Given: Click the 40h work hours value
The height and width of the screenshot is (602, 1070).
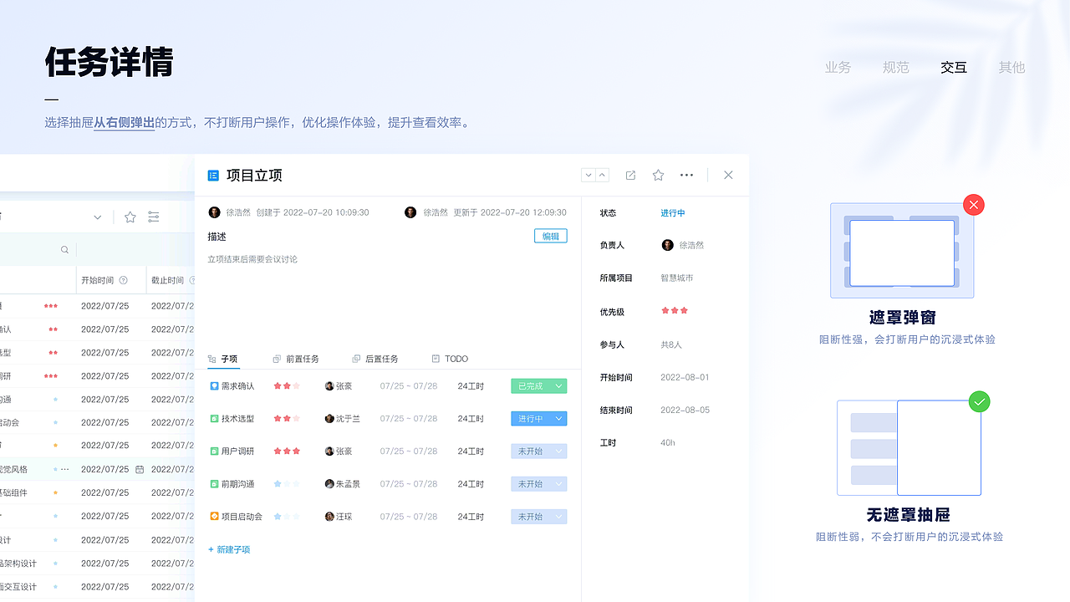Looking at the screenshot, I should point(667,442).
